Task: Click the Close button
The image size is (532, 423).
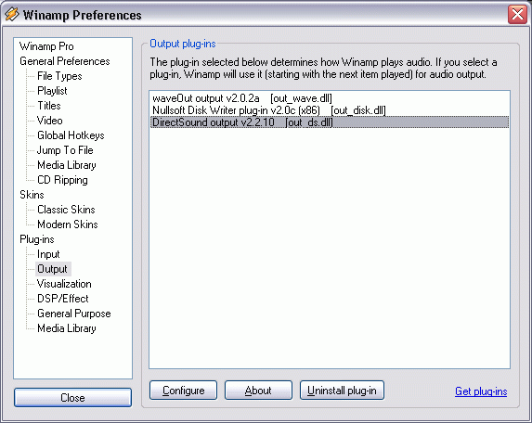Action: pos(72,398)
